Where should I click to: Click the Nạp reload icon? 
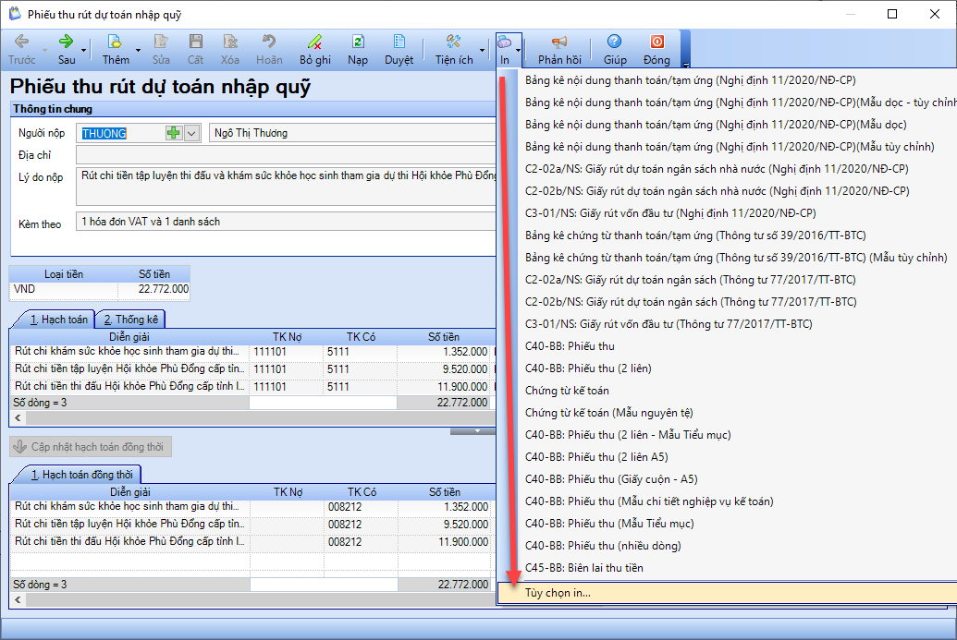point(358,42)
